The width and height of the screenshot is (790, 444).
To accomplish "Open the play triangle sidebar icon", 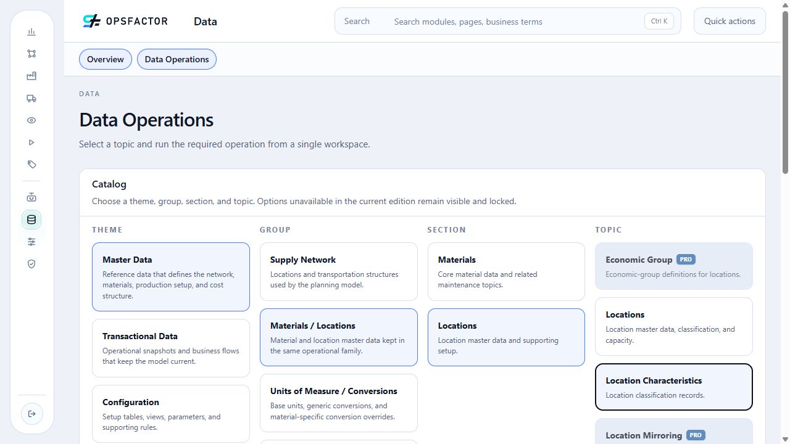I will (31, 142).
